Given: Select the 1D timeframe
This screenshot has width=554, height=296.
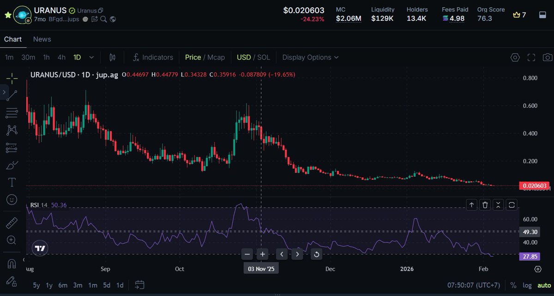Looking at the screenshot, I should coord(77,57).
